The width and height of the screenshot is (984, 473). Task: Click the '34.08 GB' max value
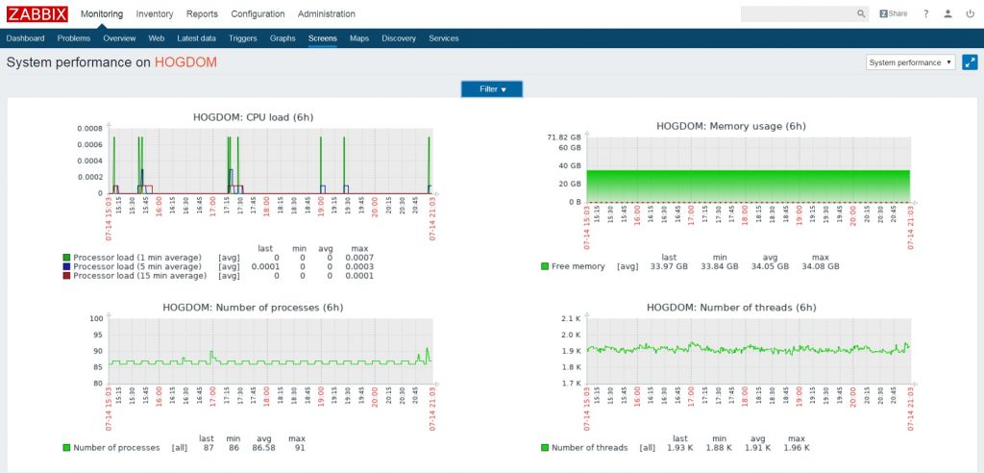pyautogui.click(x=821, y=266)
